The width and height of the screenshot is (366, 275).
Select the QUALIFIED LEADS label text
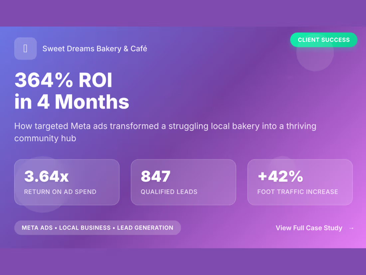(x=169, y=192)
